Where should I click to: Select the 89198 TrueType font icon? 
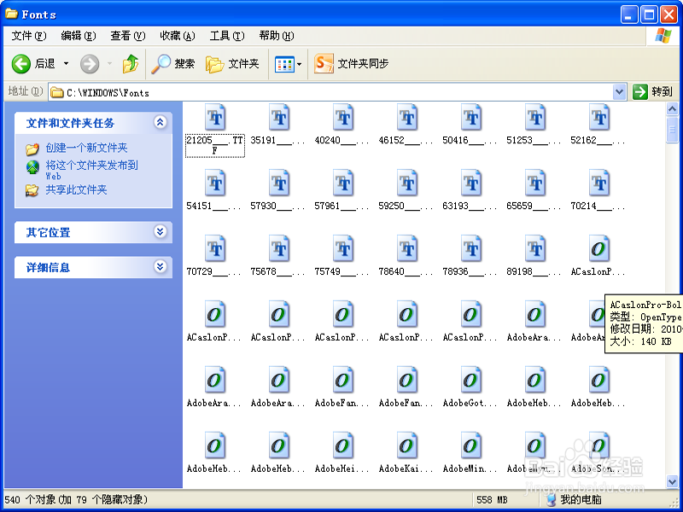535,249
